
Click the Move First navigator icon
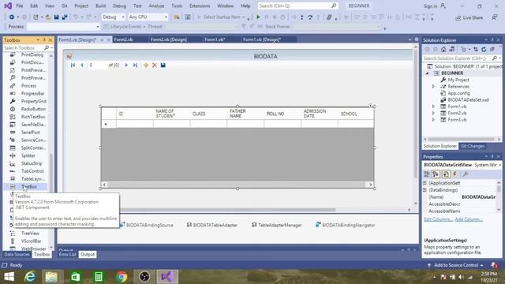pos(73,65)
